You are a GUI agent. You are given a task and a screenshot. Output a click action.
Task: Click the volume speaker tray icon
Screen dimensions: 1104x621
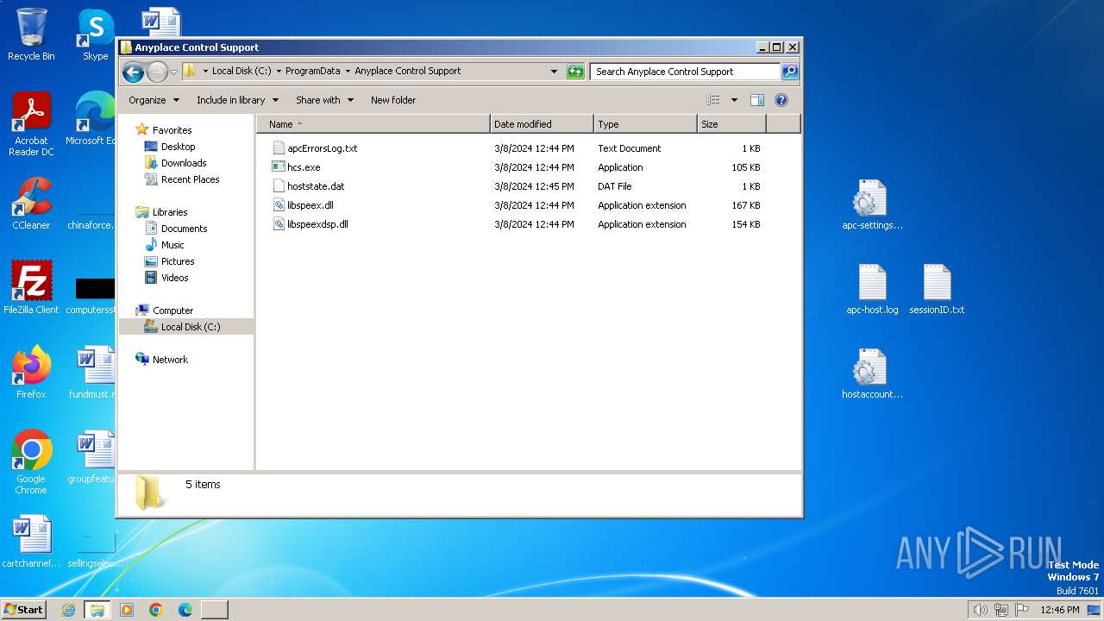980,610
